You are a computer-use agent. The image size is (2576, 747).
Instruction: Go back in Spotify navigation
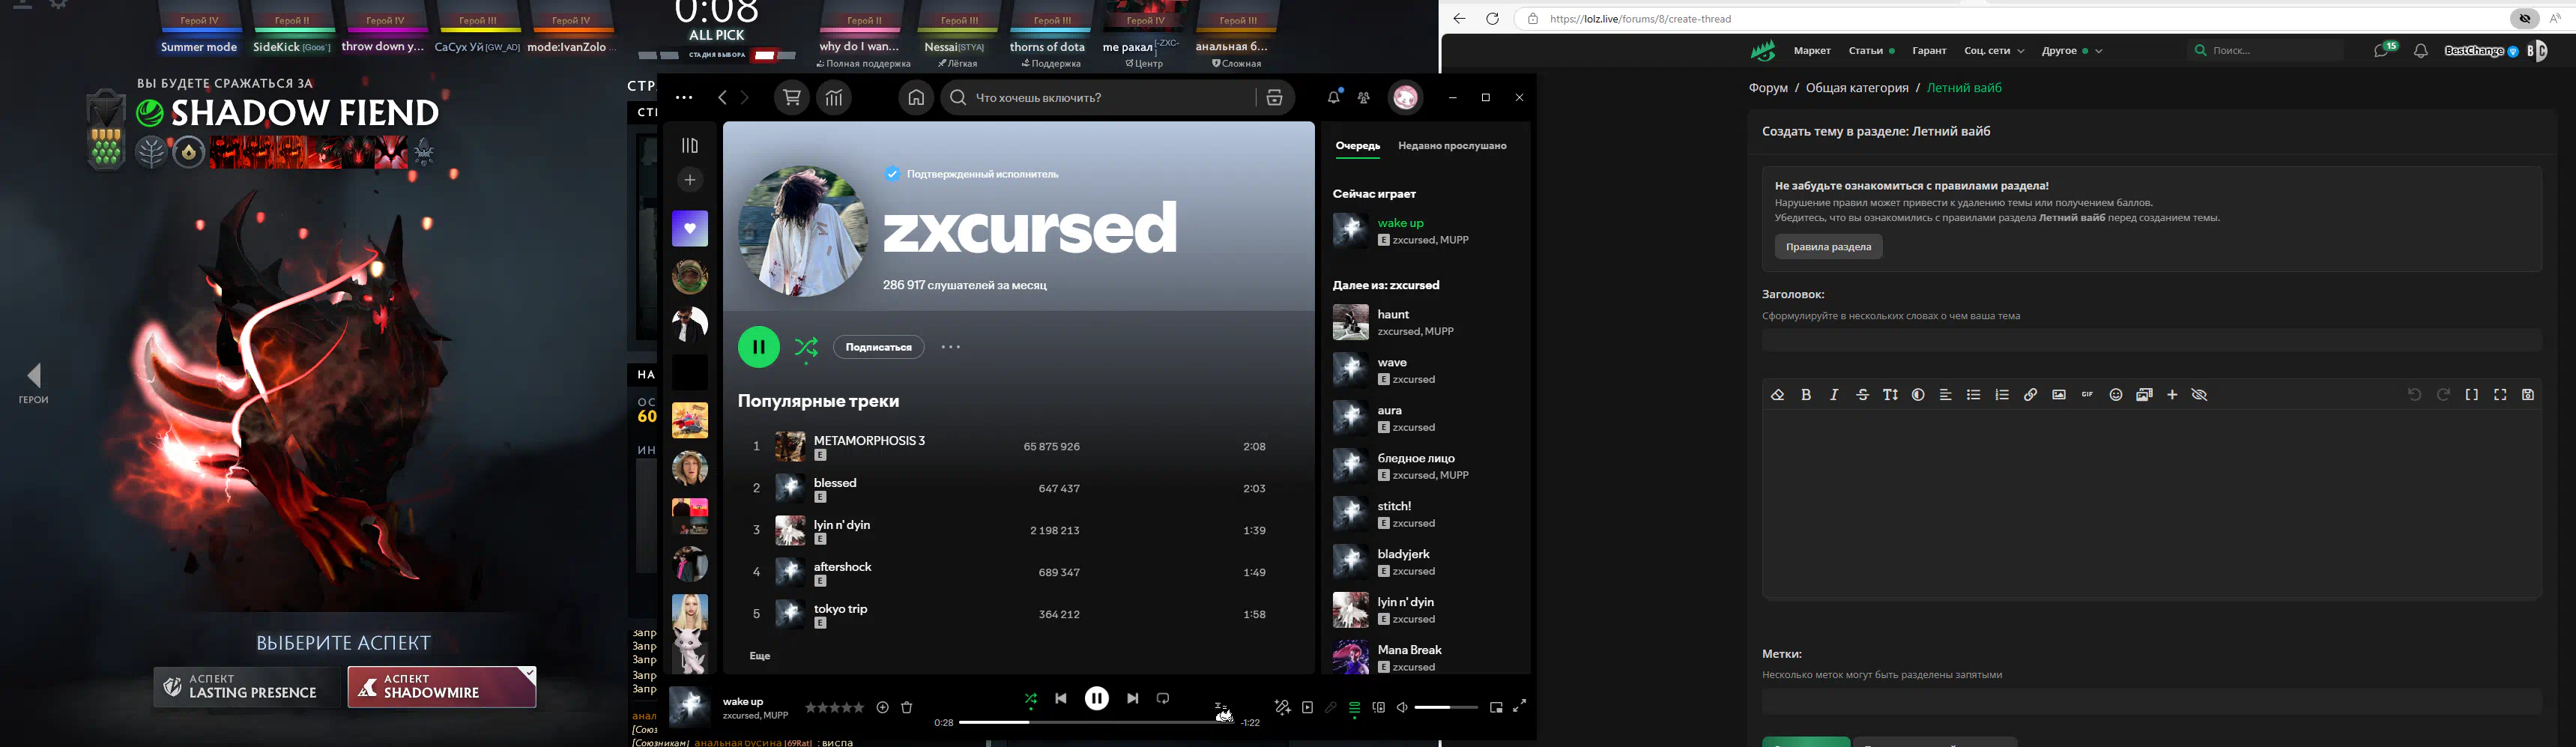pyautogui.click(x=723, y=98)
